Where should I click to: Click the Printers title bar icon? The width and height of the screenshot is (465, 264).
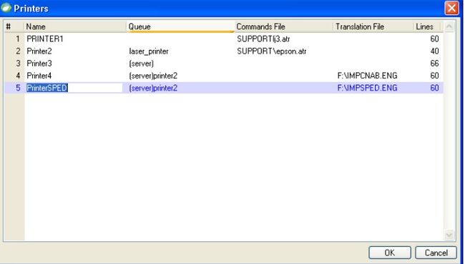coord(6,8)
